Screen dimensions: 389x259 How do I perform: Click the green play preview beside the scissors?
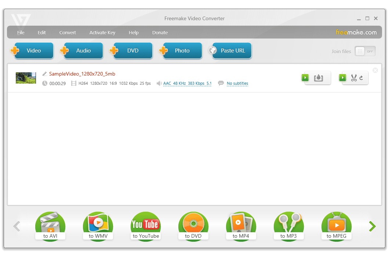coord(342,77)
